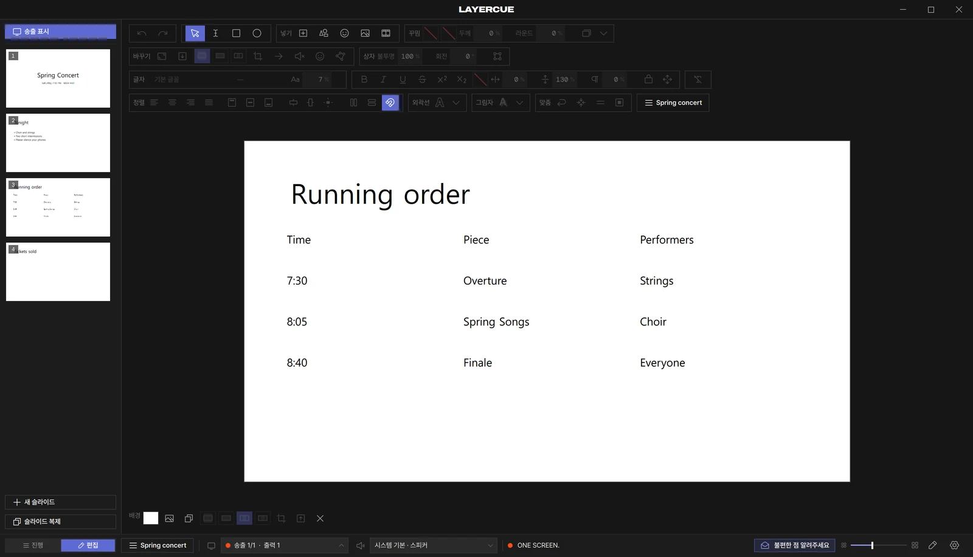Select the rectangle shape tool
Screen dimensions: 973x557
[236, 33]
